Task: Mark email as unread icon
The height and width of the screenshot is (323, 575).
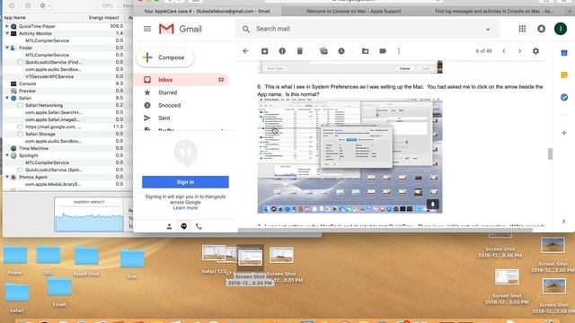Action: pos(323,51)
